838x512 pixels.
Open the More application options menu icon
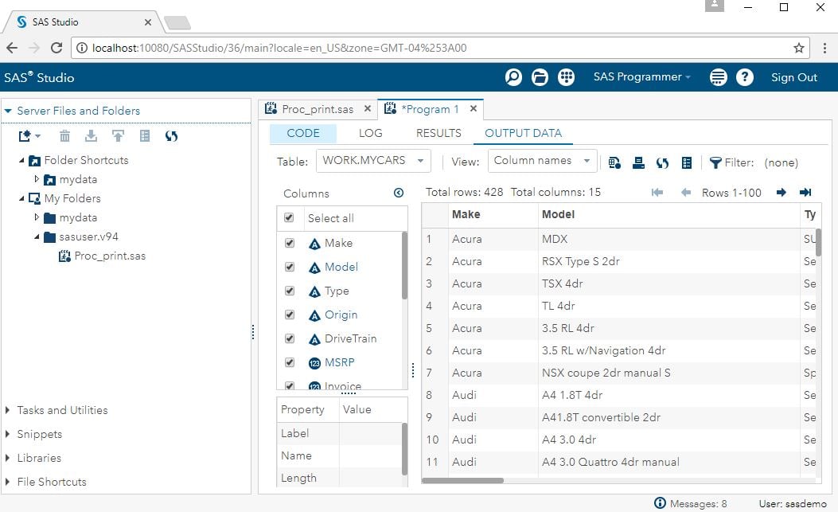(719, 77)
